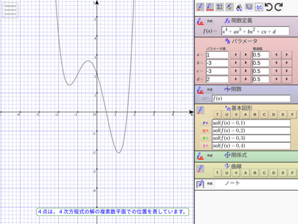
Task: Select the point drawing pen icon
Action: point(200,7)
